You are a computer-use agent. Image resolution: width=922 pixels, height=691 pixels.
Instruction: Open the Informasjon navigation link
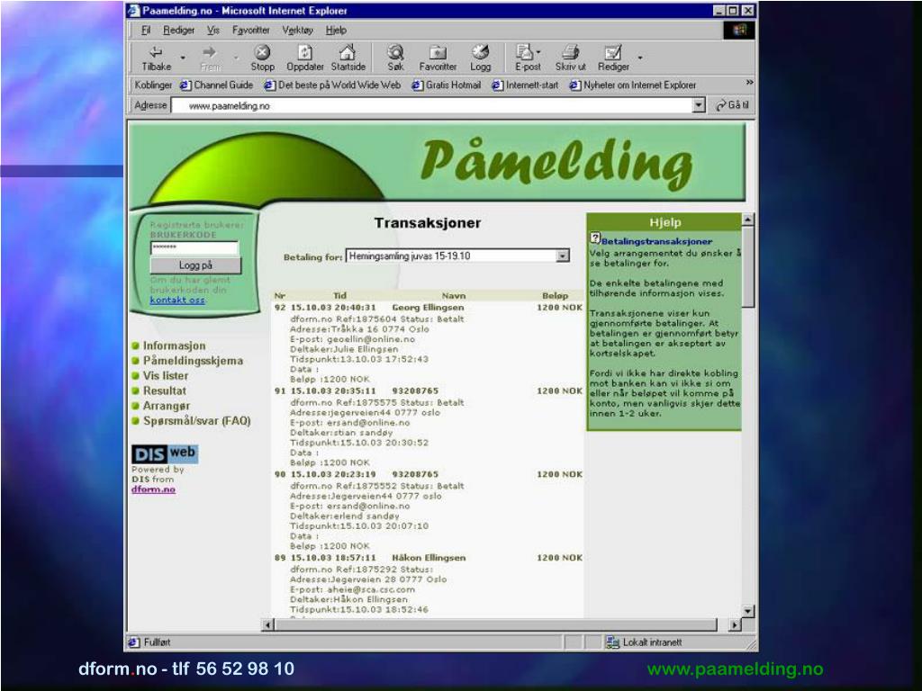pos(174,345)
